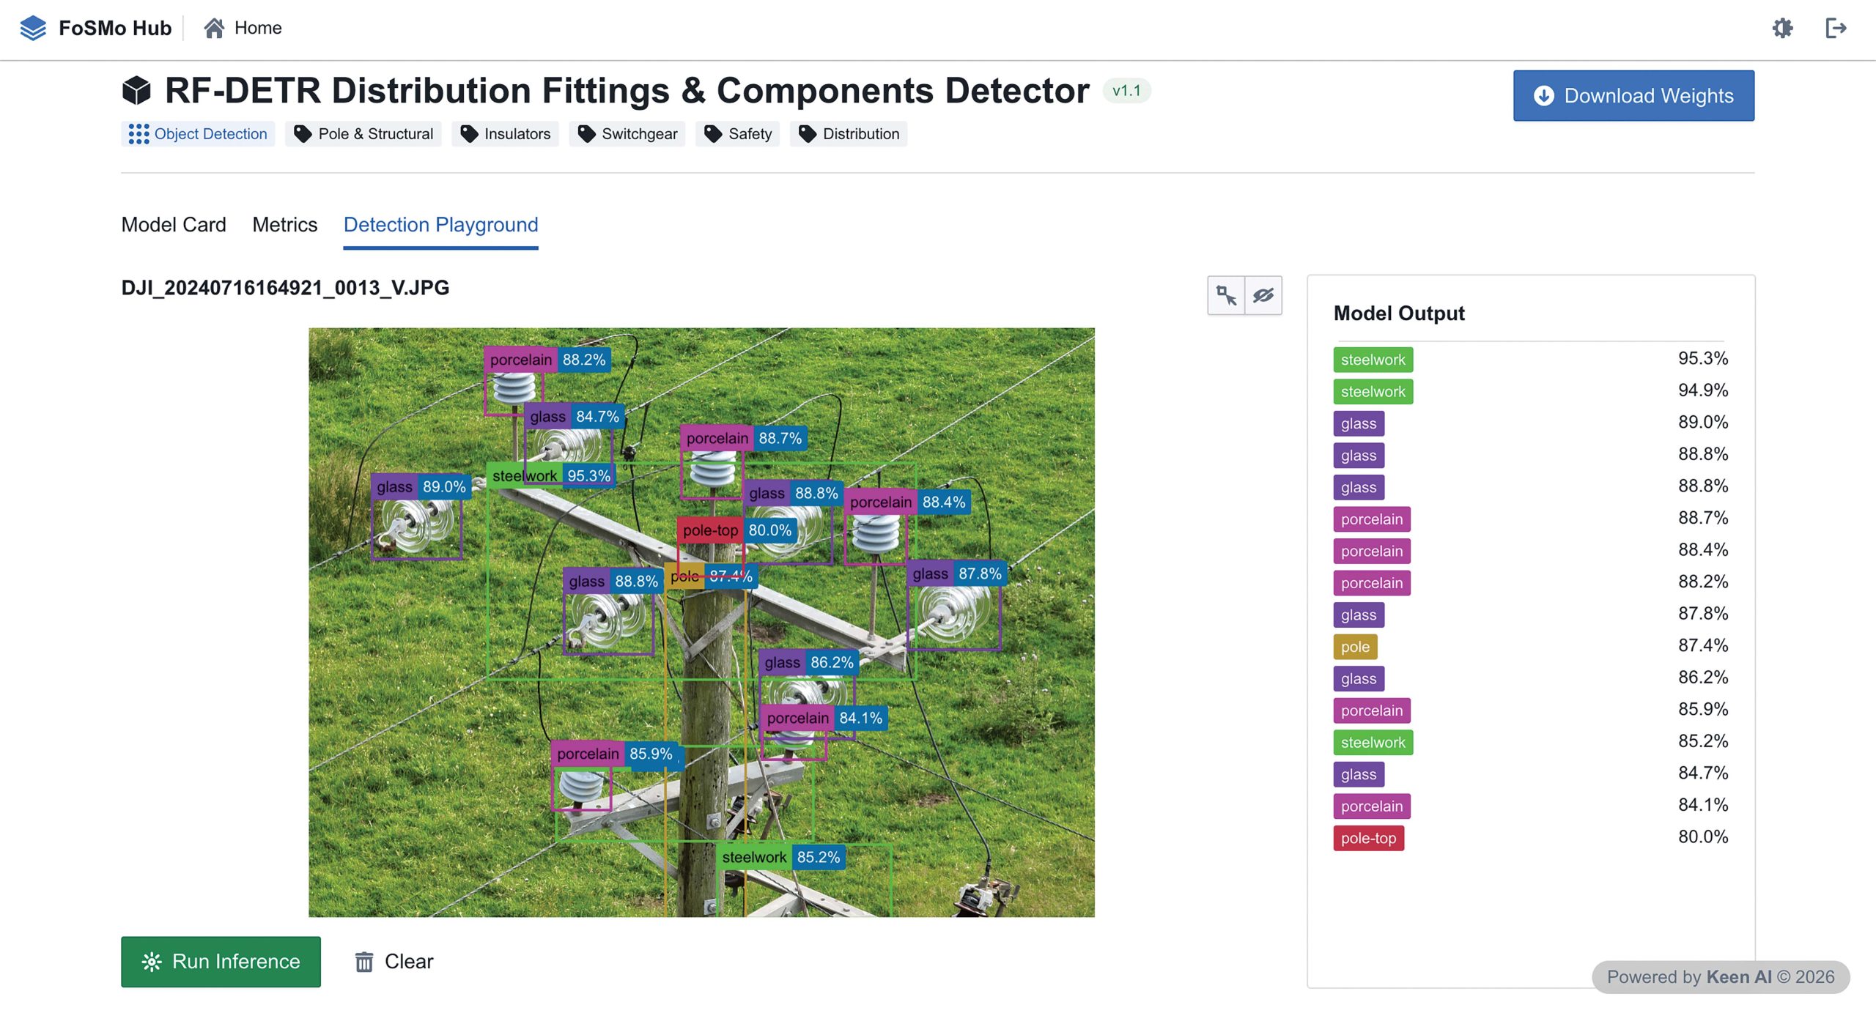Viewport: 1876px width, 1013px height.
Task: Select the Detection Playground tab
Action: (x=441, y=225)
